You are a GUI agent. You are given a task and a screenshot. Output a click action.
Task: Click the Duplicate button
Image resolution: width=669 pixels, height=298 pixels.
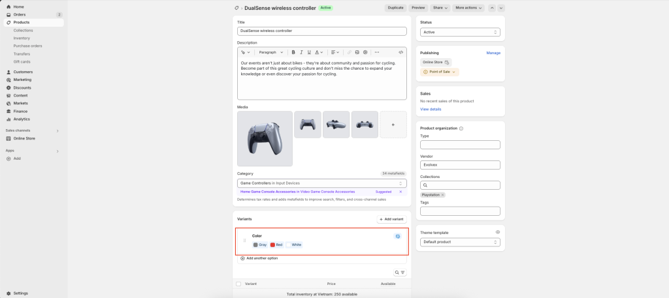coord(395,8)
